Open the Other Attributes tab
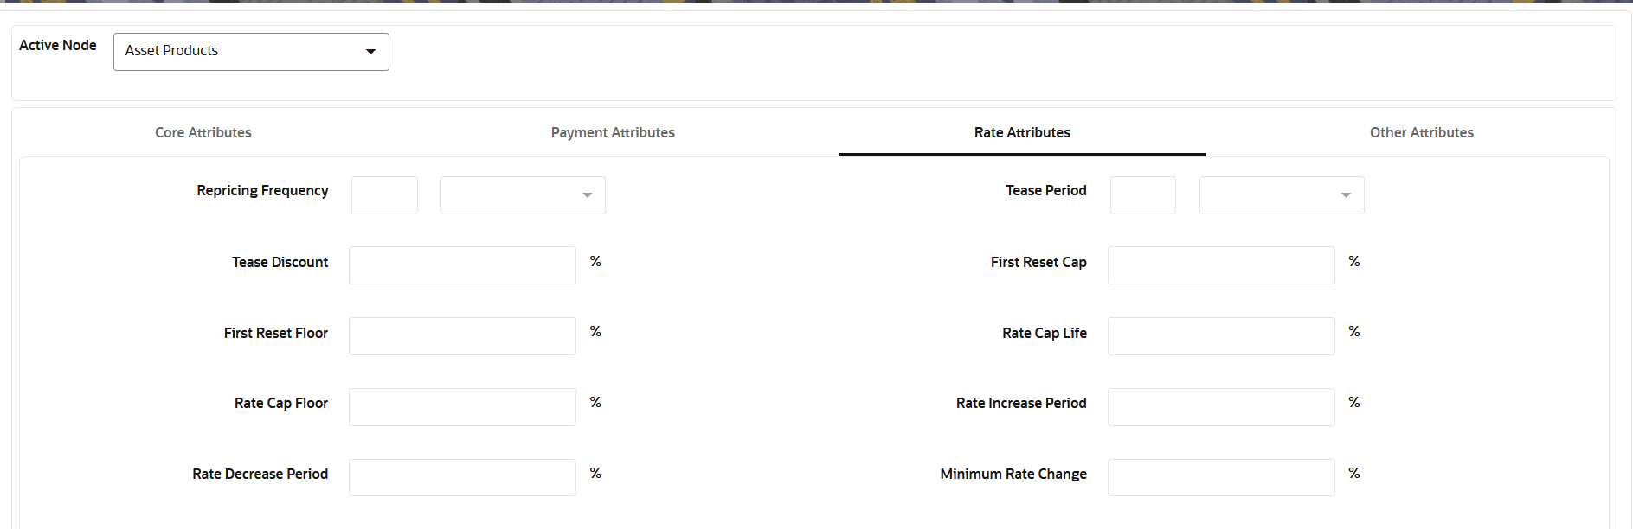Screen dimensions: 1633x529 click(1422, 132)
